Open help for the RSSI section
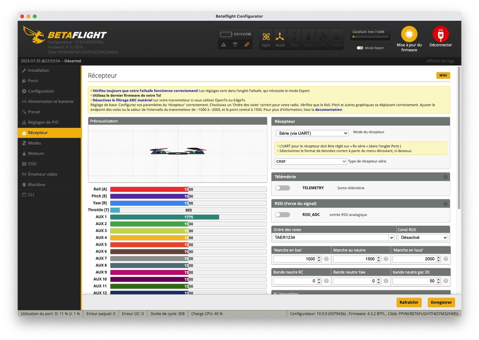 (x=445, y=204)
